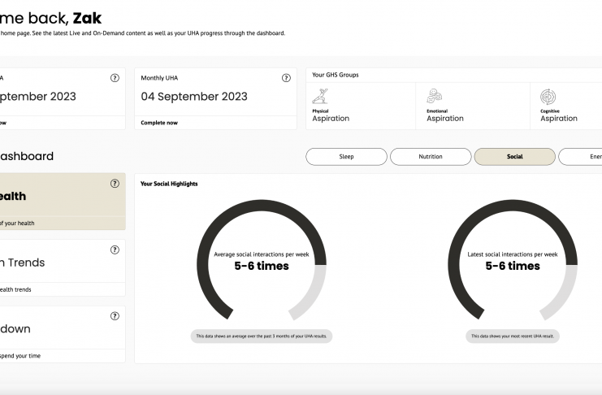Click the Your Social Highlights heading
This screenshot has height=395, width=602.
point(169,184)
